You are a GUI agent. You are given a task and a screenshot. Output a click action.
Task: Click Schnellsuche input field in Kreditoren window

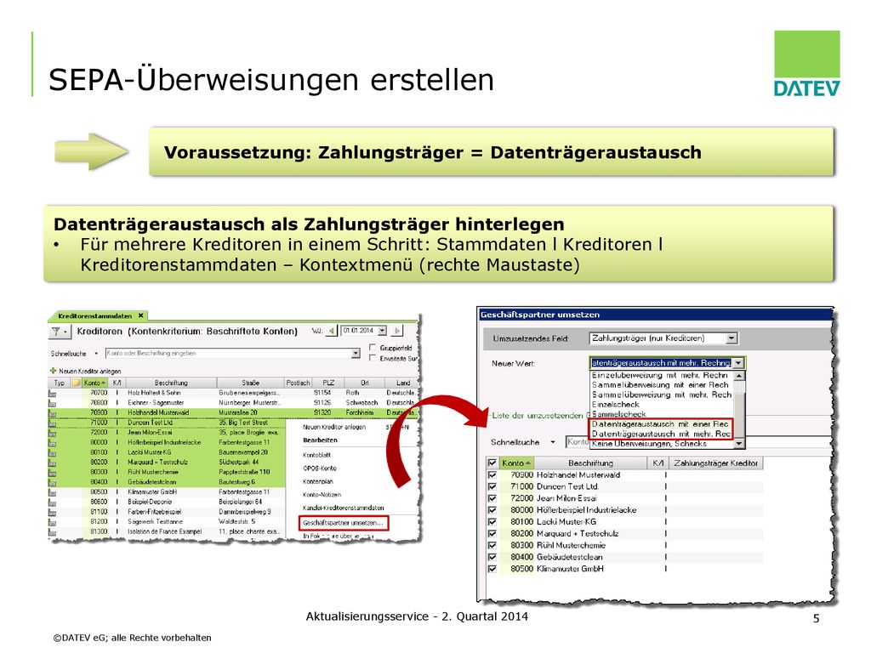228,353
